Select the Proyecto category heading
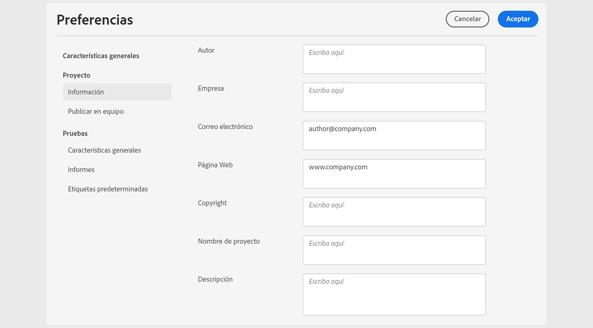 tap(76, 75)
